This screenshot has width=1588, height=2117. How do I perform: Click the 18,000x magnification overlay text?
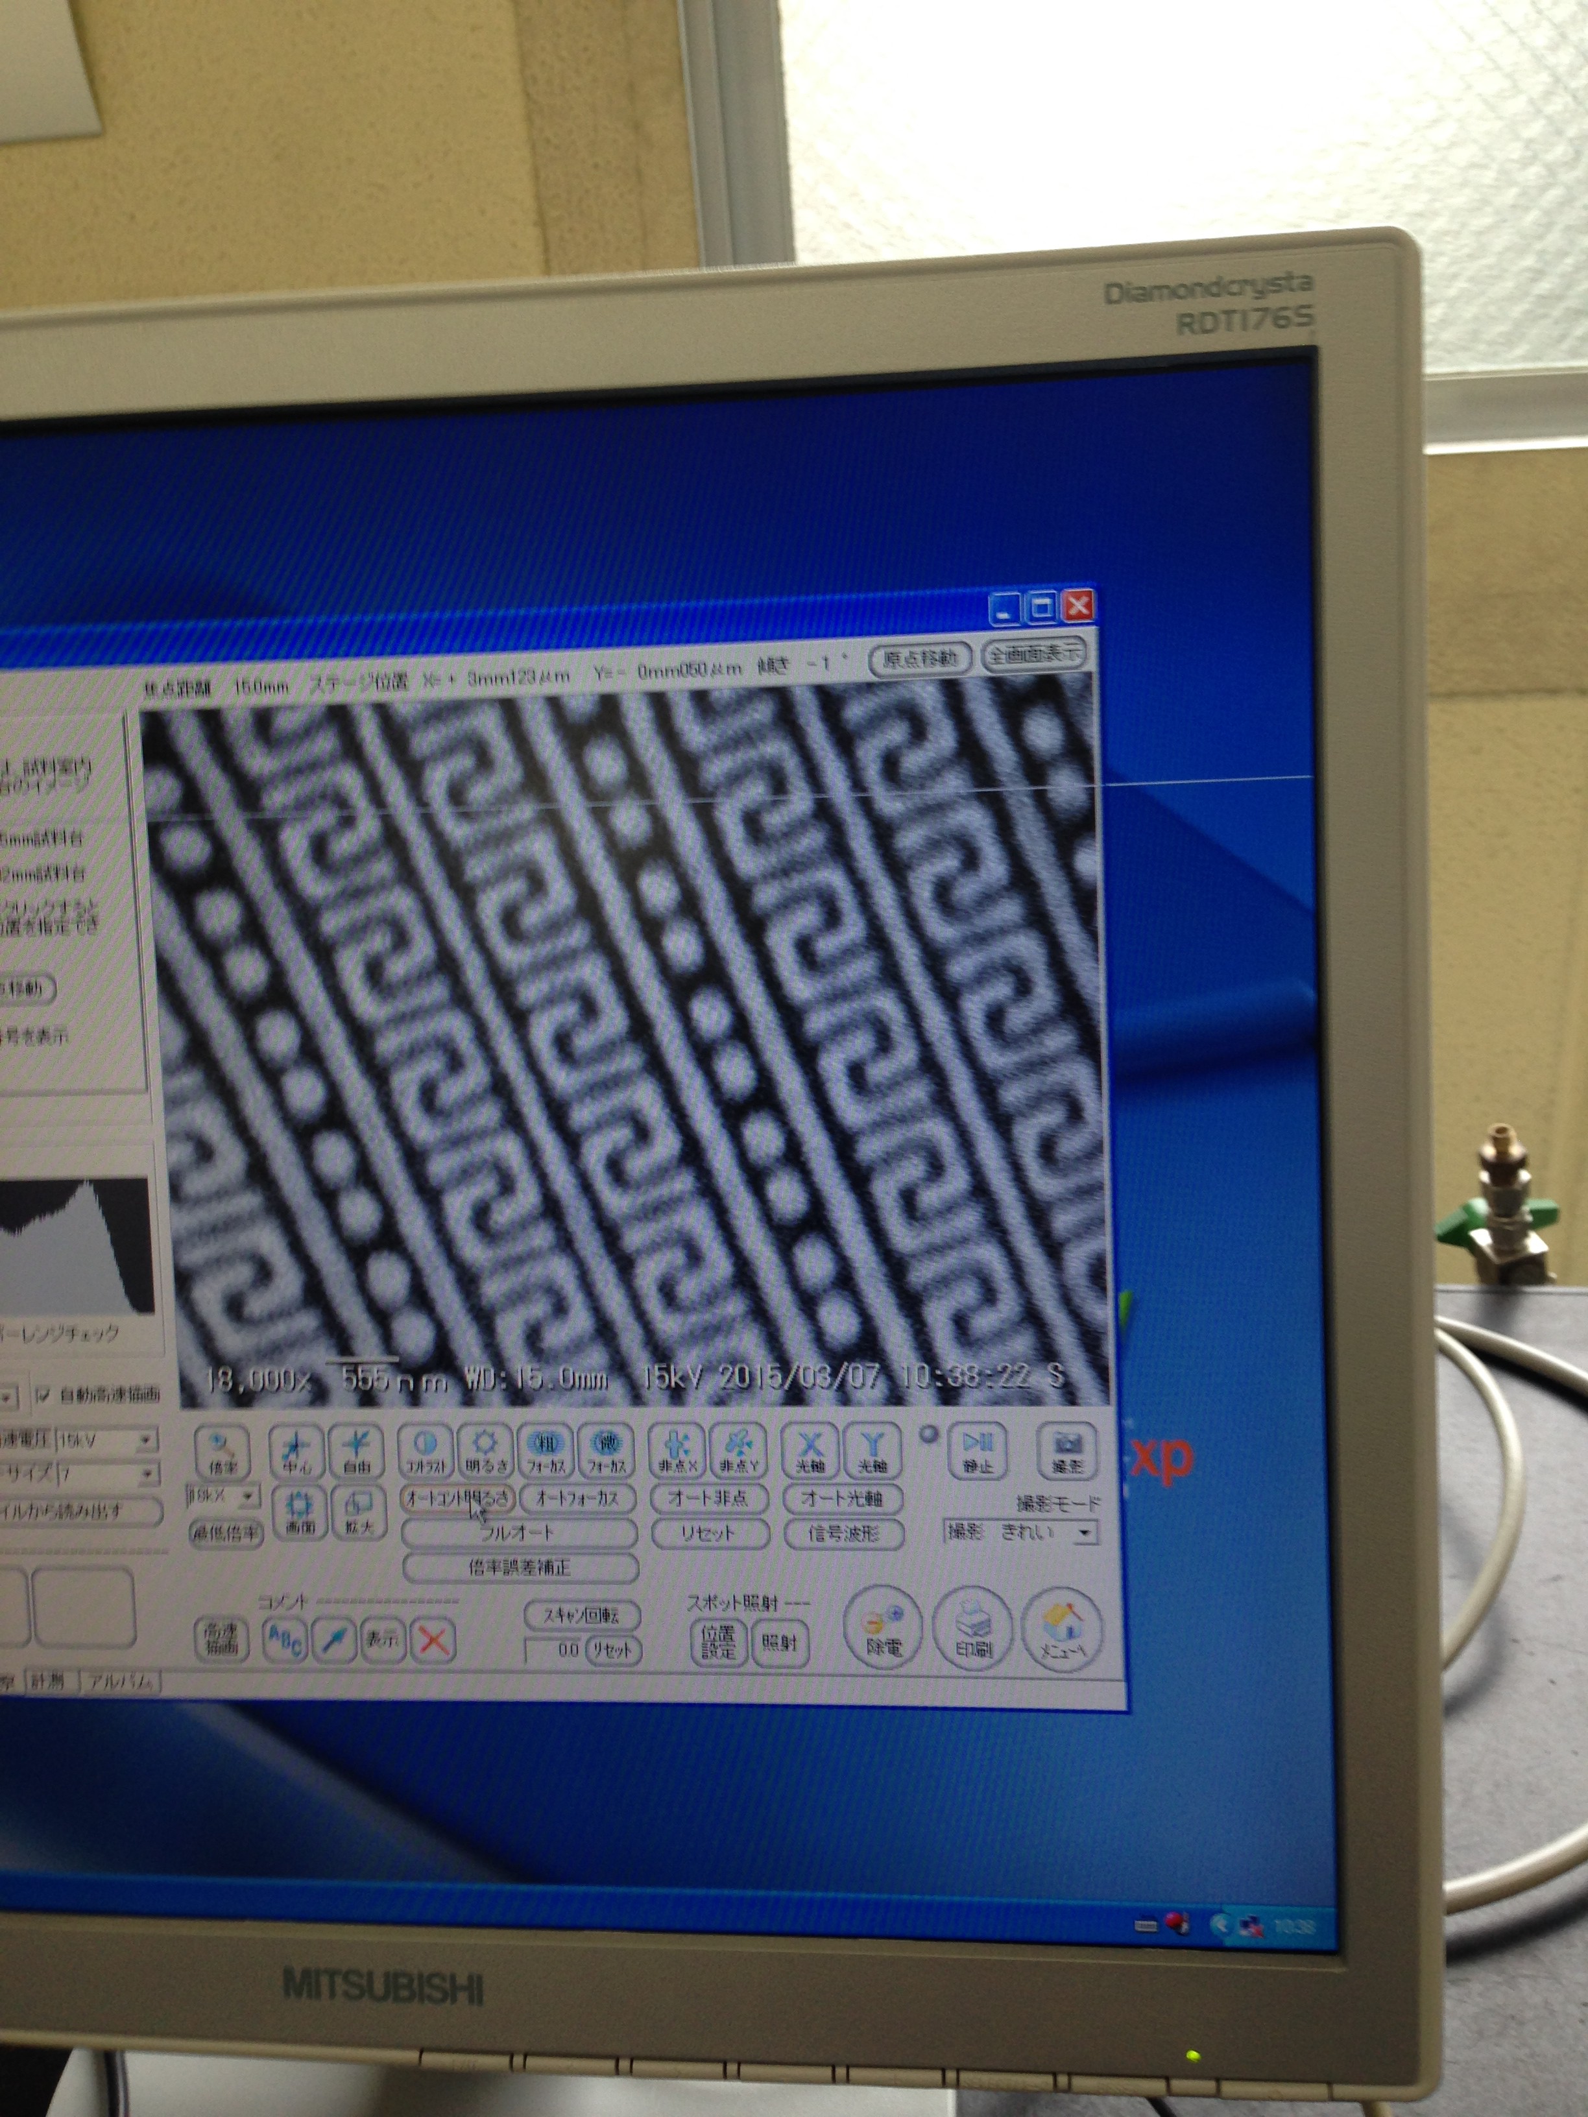258,1381
